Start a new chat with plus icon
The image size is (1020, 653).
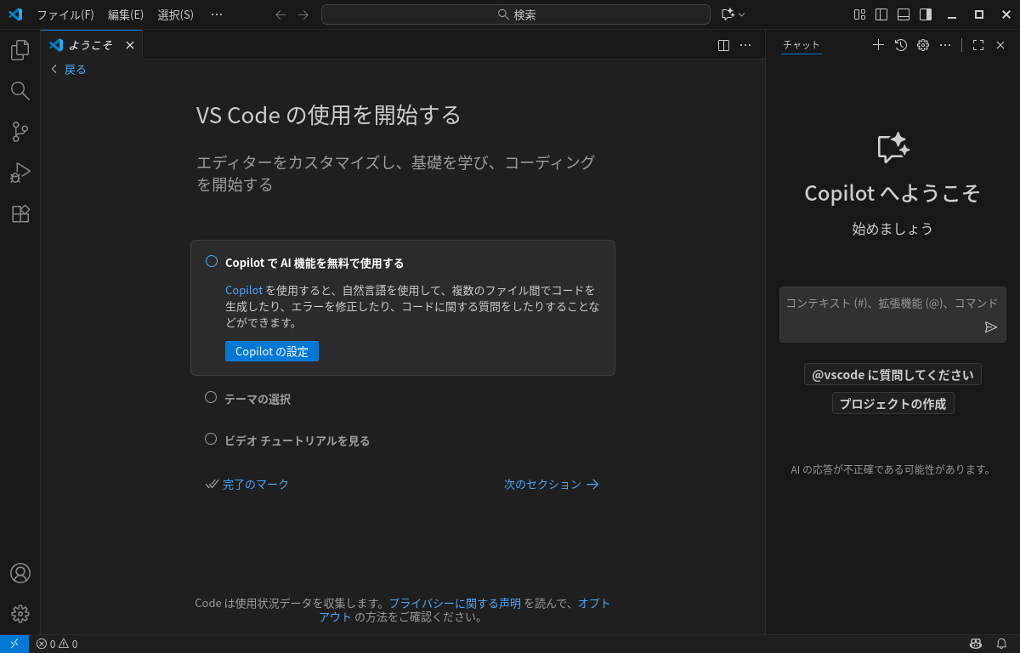click(878, 45)
